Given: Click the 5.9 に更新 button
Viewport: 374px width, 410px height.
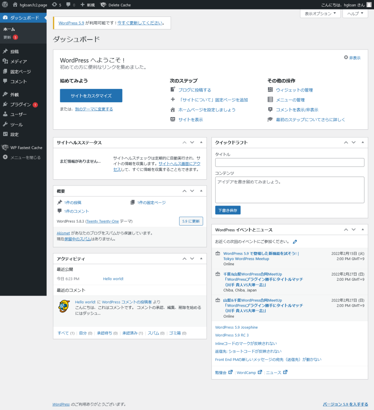Looking at the screenshot, I should (191, 221).
